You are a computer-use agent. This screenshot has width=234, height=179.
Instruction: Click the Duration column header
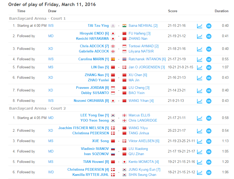(221, 11)
